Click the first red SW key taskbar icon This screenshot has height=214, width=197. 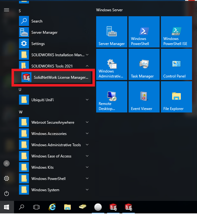[x=113, y=207]
